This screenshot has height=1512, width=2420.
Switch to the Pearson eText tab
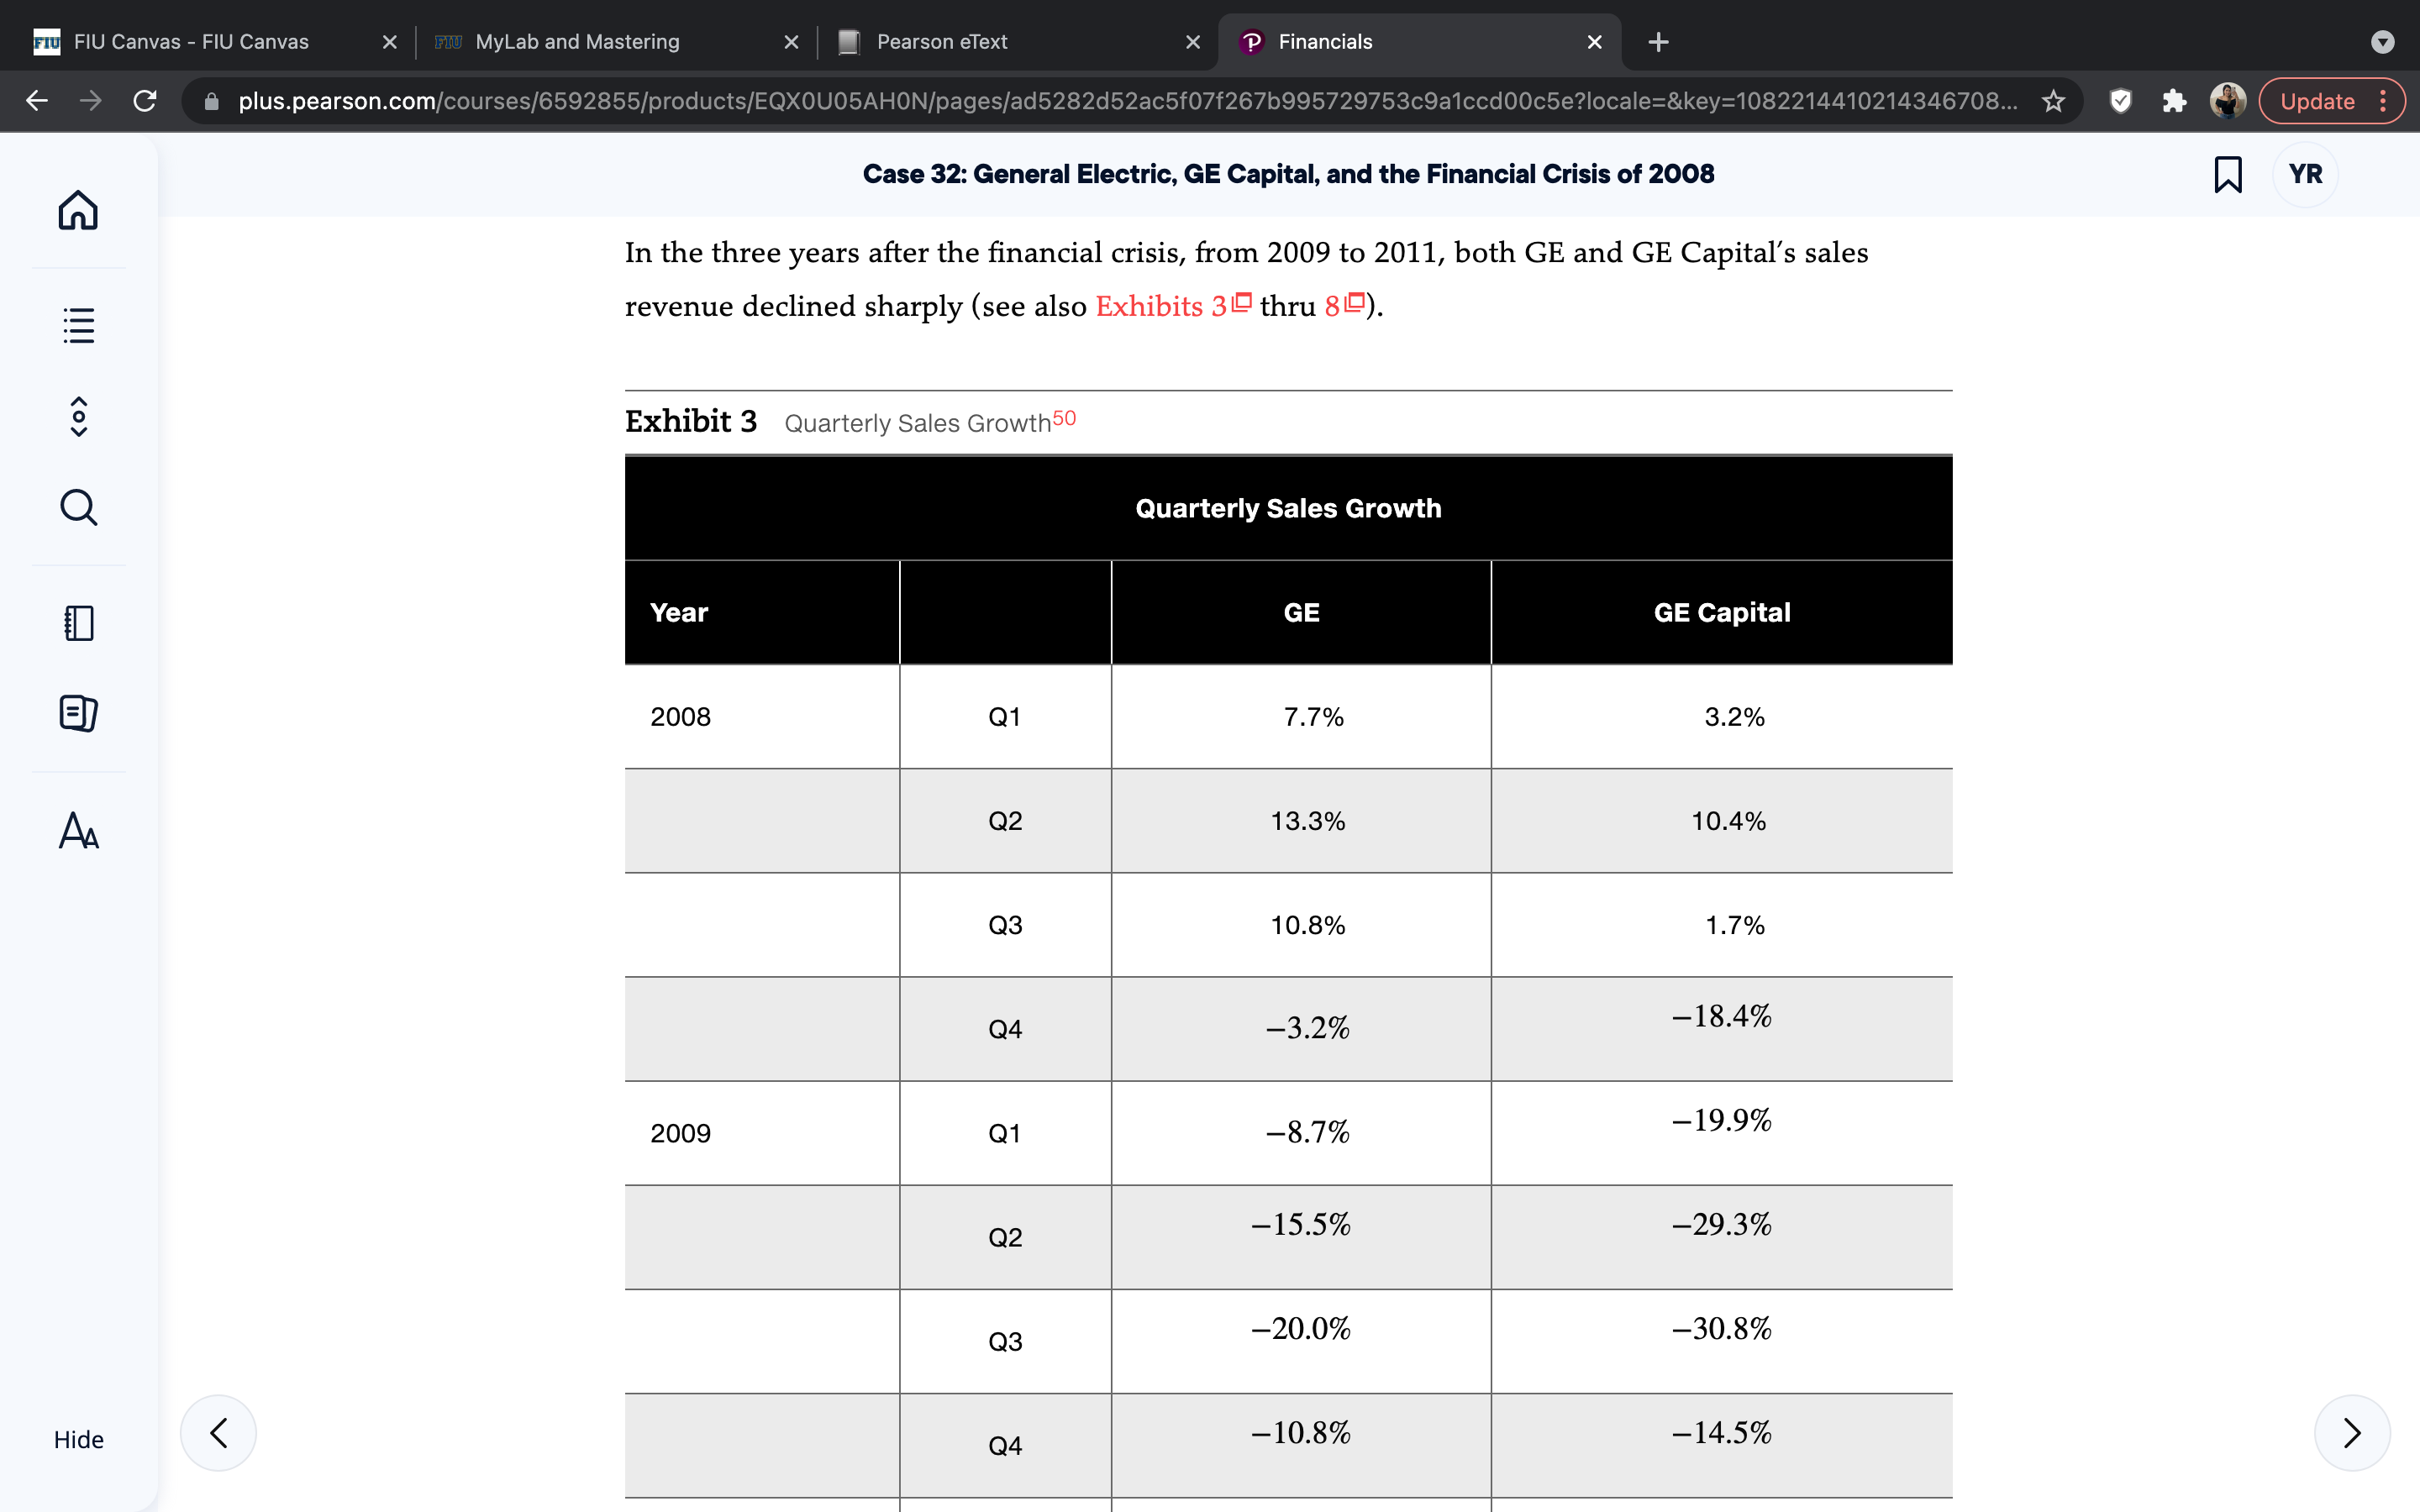click(1018, 42)
